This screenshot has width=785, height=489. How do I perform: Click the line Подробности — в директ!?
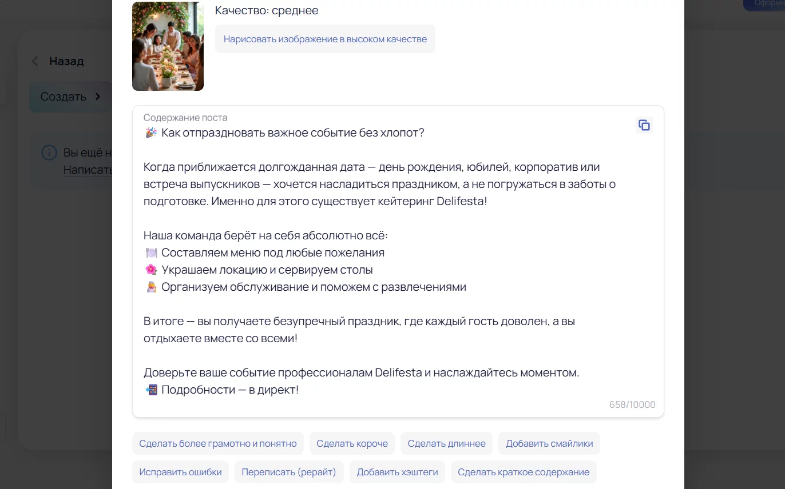(229, 390)
